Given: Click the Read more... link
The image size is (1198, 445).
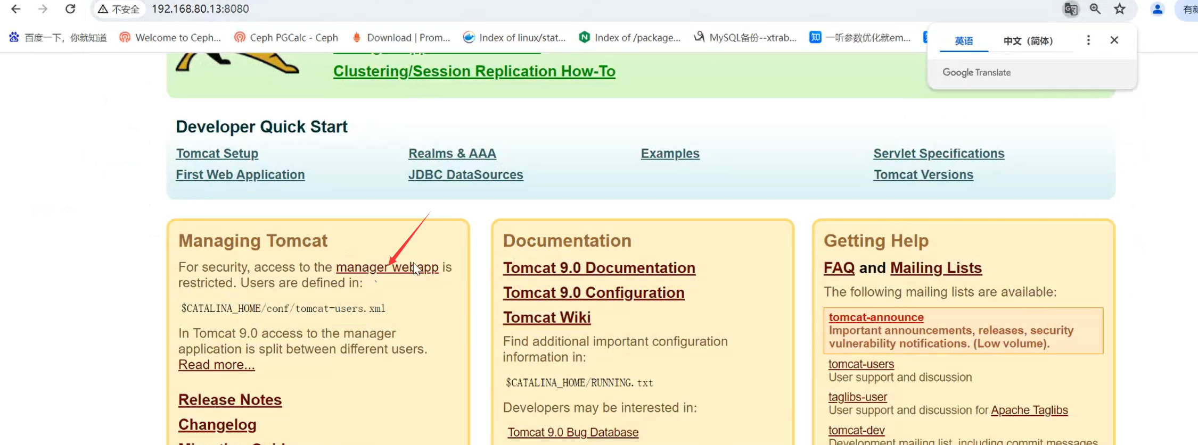Looking at the screenshot, I should point(217,365).
